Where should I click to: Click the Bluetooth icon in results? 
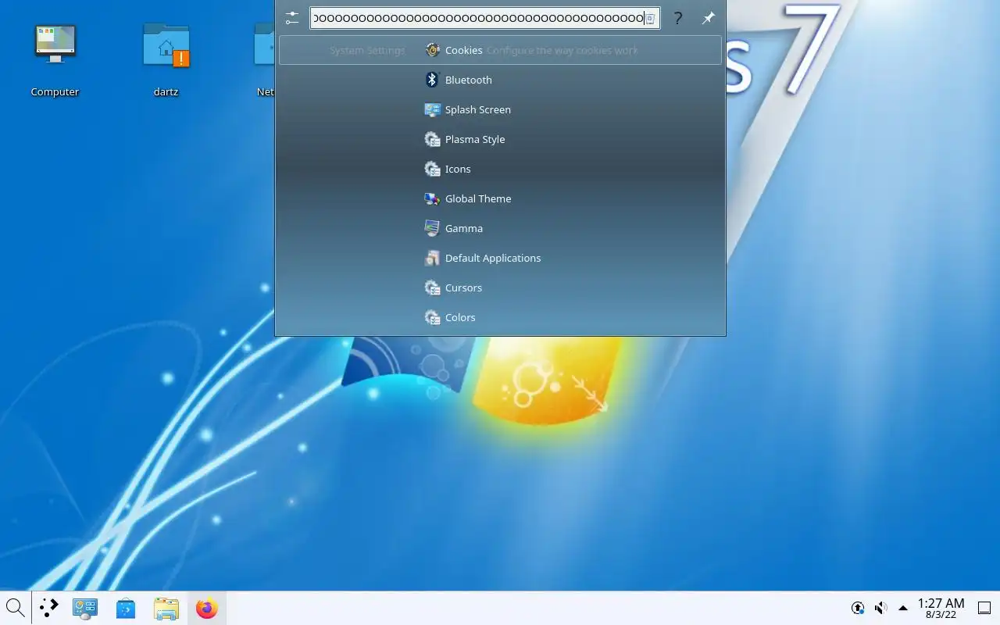[x=432, y=80]
